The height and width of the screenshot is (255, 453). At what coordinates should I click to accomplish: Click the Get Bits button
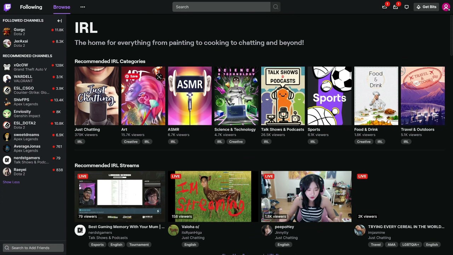click(x=426, y=7)
